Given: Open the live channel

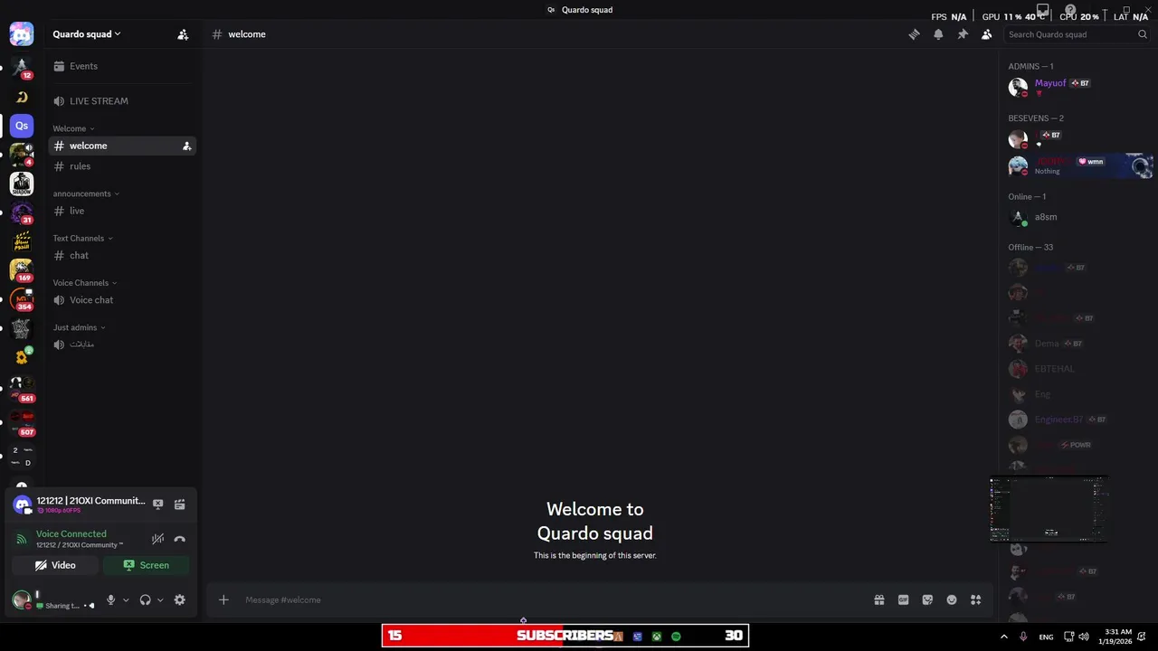Looking at the screenshot, I should coord(121,211).
